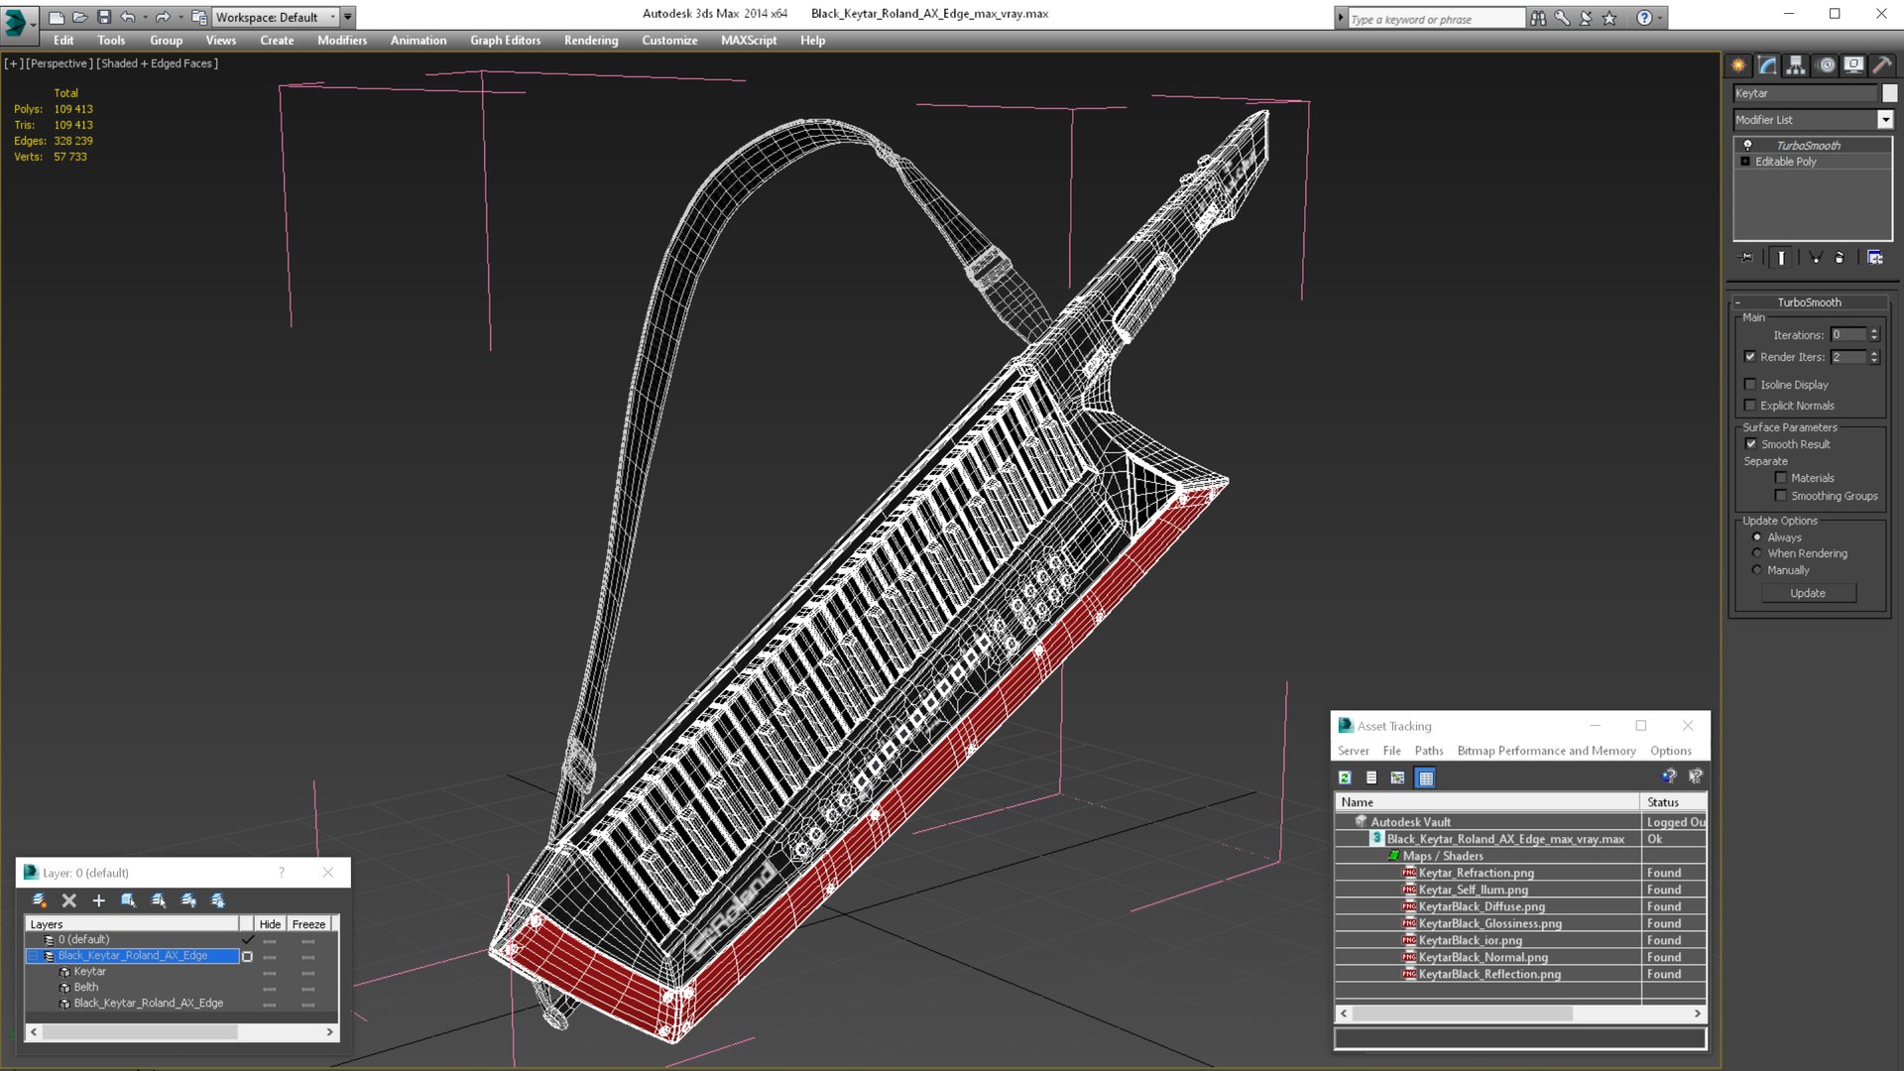
Task: Open viewport plus menu label
Action: pos(13,63)
